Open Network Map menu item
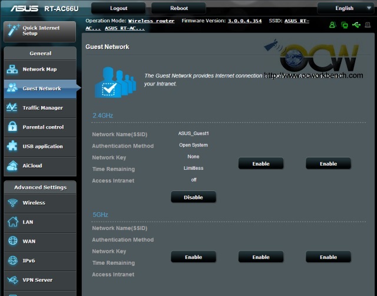The image size is (377, 296). pos(40,70)
